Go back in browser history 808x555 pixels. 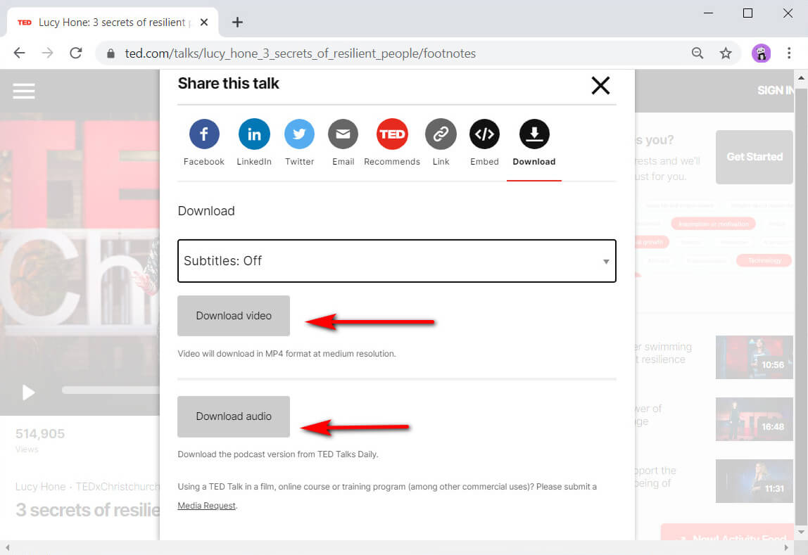point(20,53)
